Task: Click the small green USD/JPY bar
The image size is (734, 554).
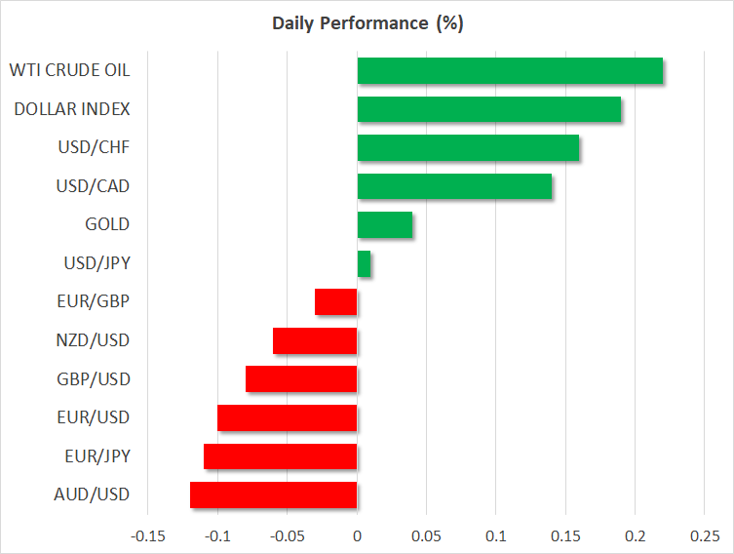Action: [364, 263]
